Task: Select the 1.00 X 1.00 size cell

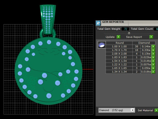Action: [119, 47]
